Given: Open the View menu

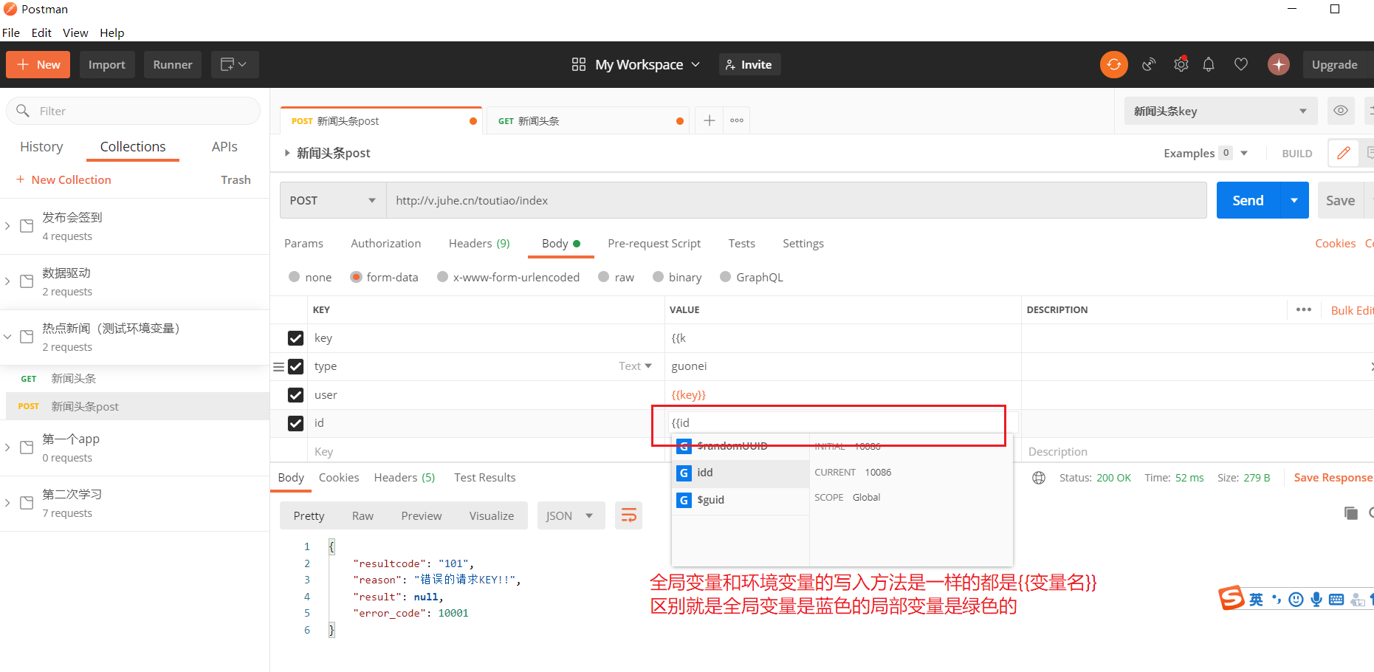Looking at the screenshot, I should [x=75, y=32].
